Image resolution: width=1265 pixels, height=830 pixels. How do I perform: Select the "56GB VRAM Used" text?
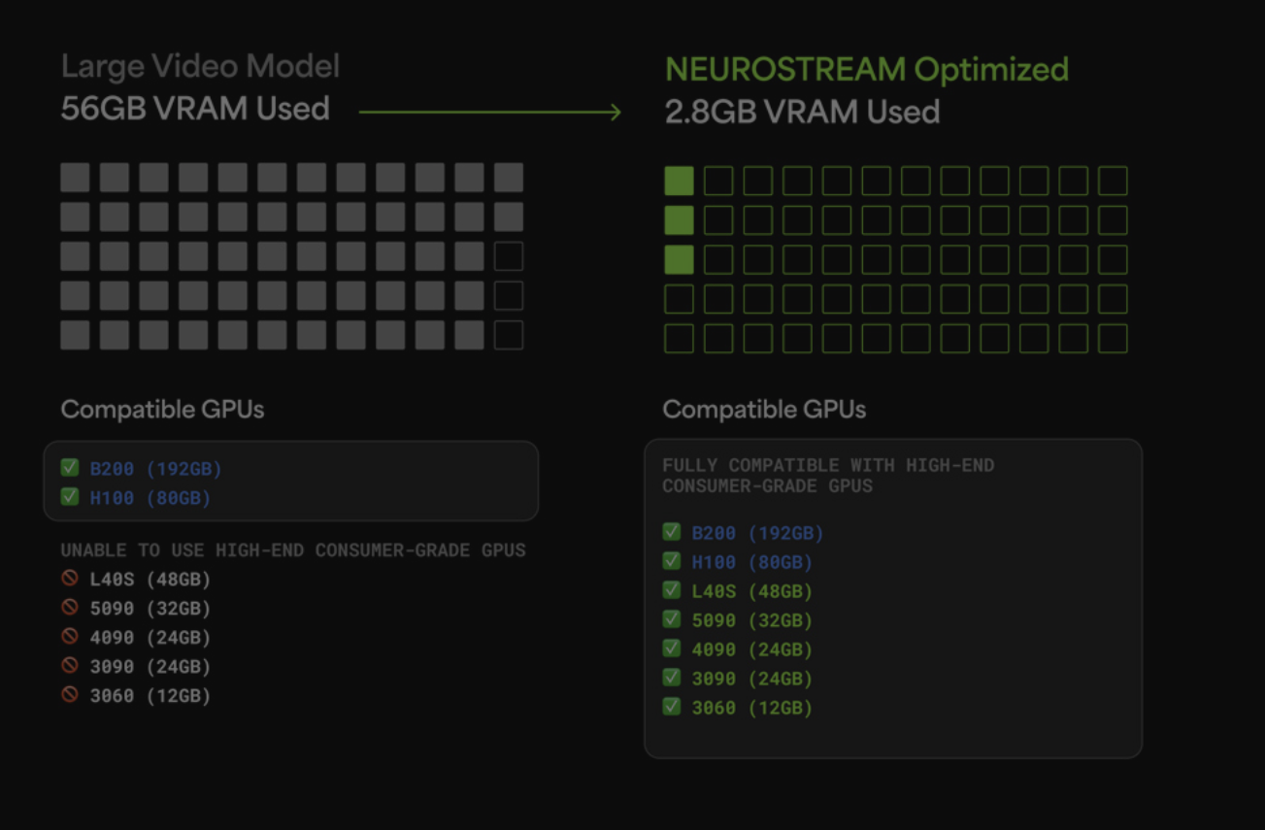point(195,108)
